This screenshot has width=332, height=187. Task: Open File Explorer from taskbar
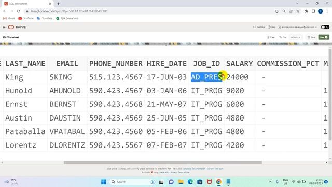pos(181,182)
